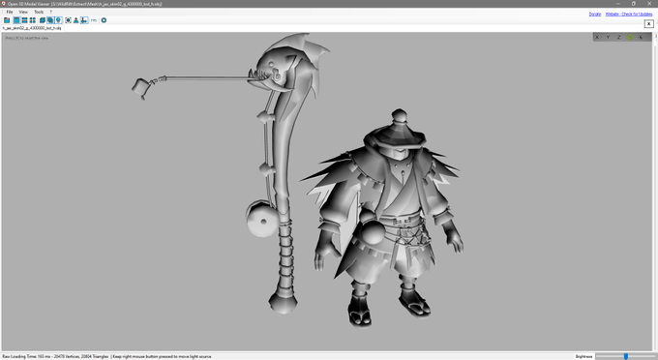
Task: Lock rotation to the Y axis
Action: (608, 38)
